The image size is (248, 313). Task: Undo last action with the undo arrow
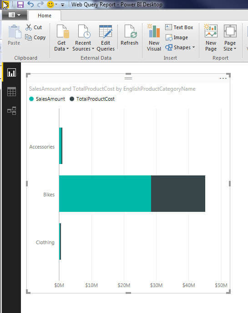pyautogui.click(x=30, y=4)
